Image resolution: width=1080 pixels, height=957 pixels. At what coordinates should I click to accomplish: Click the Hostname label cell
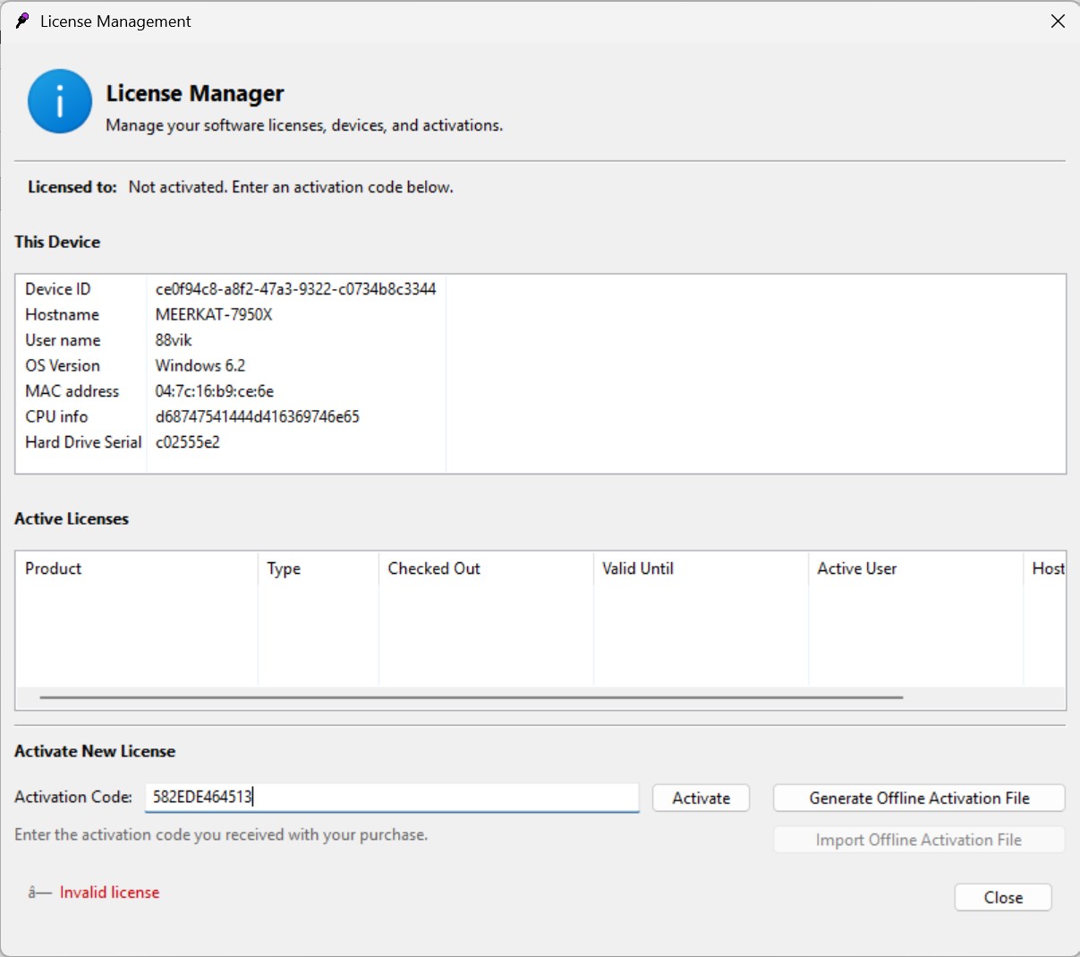62,314
